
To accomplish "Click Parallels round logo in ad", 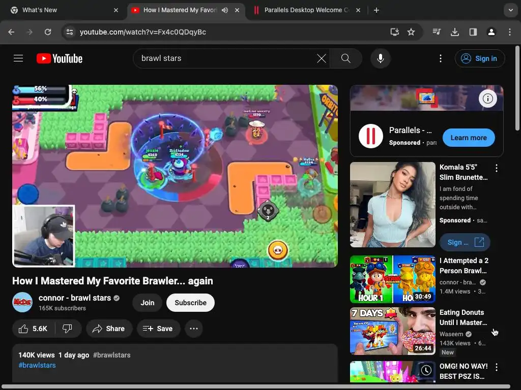I will 371,136.
